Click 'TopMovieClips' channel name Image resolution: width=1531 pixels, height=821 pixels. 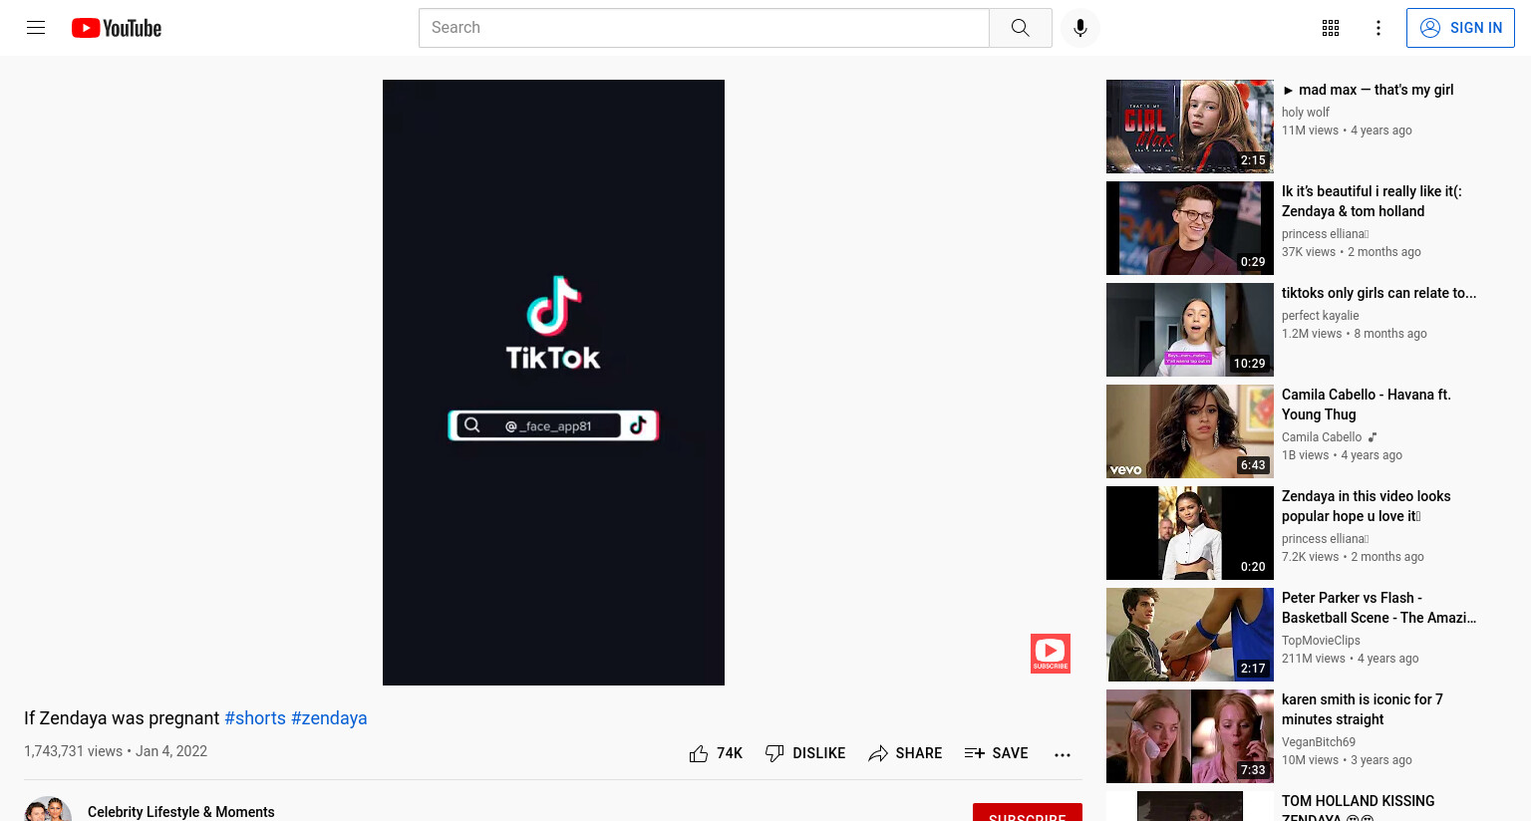coord(1321,641)
